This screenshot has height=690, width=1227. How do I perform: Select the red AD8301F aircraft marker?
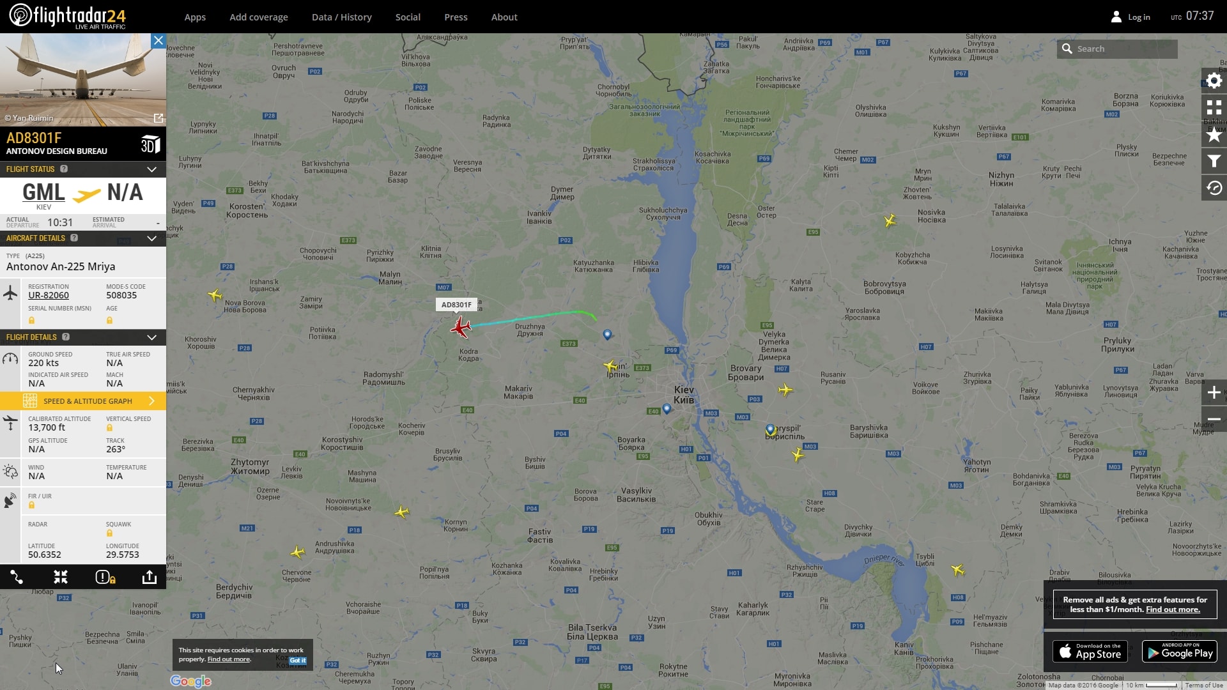[x=460, y=327]
